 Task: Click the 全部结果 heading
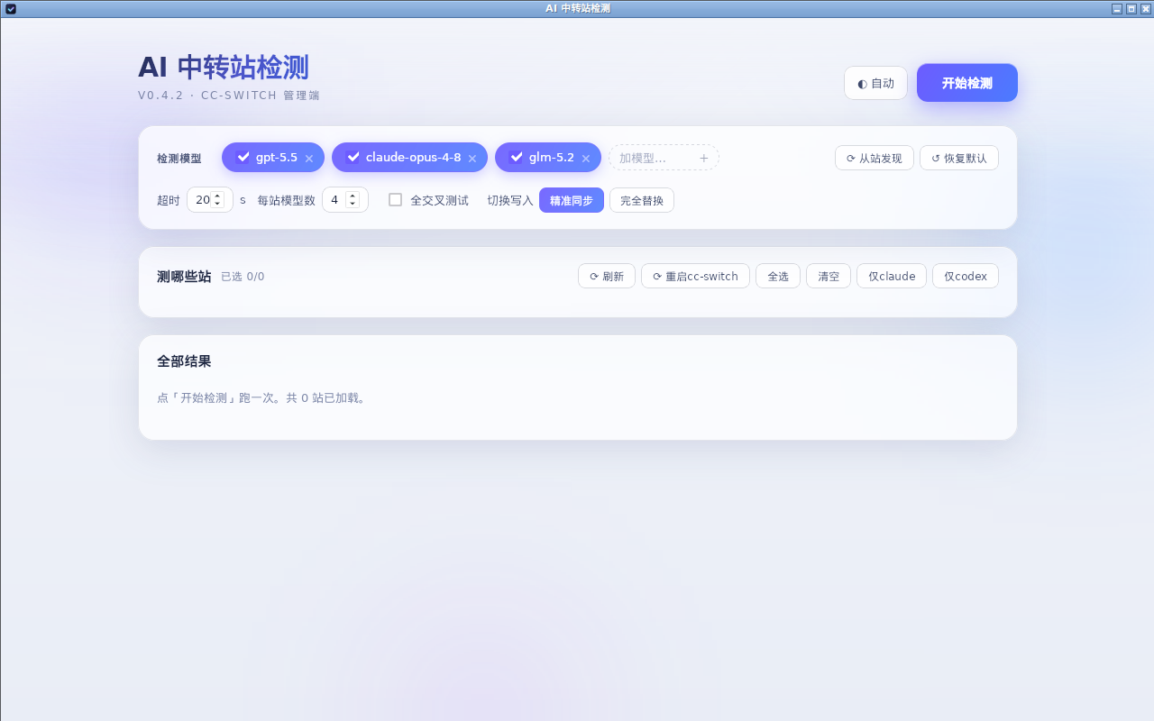tap(184, 360)
